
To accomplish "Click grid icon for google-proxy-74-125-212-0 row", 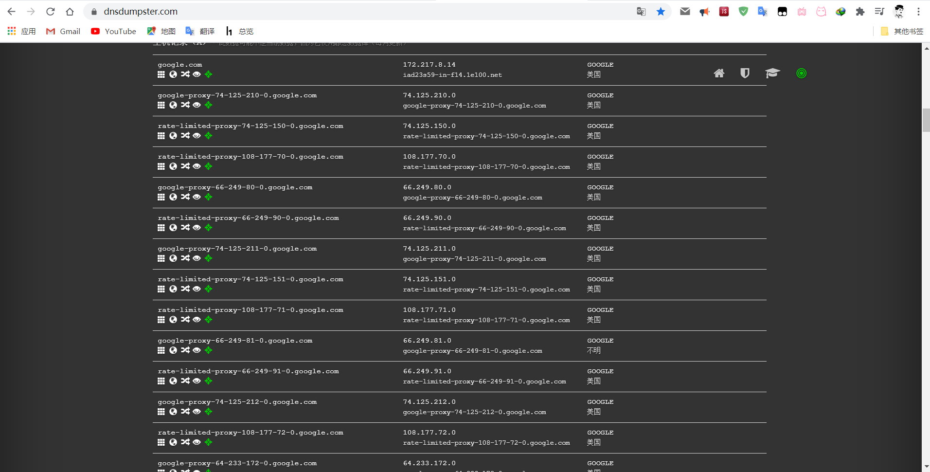I will click(x=161, y=412).
